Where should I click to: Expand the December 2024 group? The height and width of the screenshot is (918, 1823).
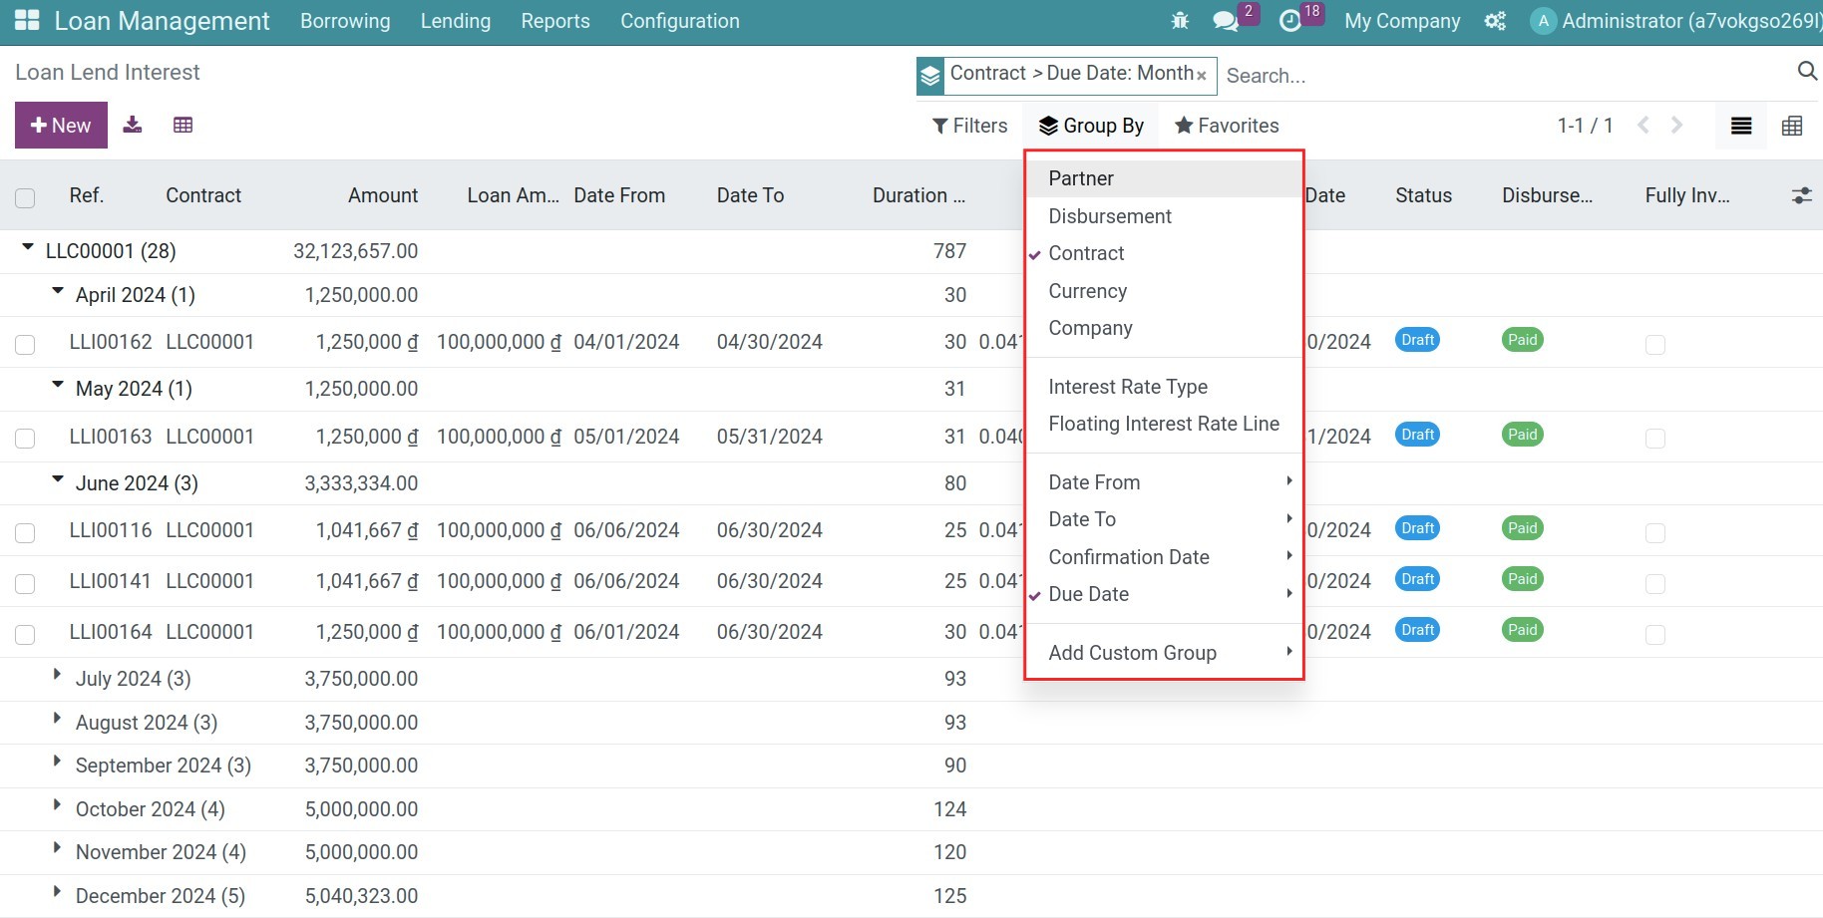(58, 893)
